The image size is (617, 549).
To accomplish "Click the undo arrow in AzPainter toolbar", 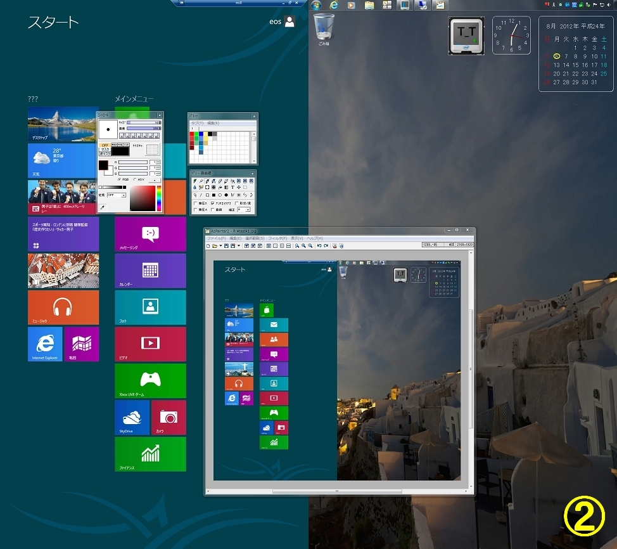I will 319,245.
